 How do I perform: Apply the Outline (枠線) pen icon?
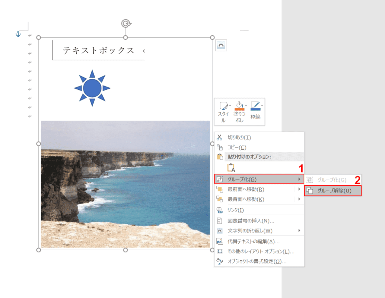coord(255,106)
